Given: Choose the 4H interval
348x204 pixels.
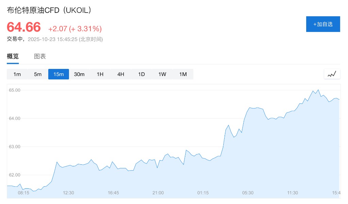Looking at the screenshot, I should coord(121,74).
